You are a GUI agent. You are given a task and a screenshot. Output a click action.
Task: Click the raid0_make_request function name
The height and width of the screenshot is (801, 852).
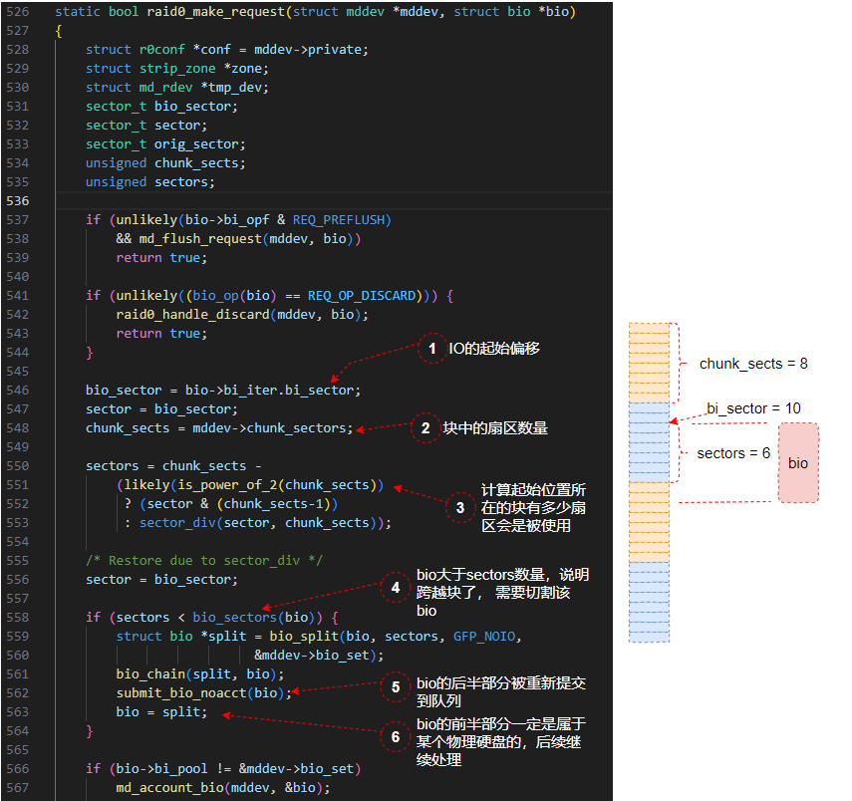(215, 11)
